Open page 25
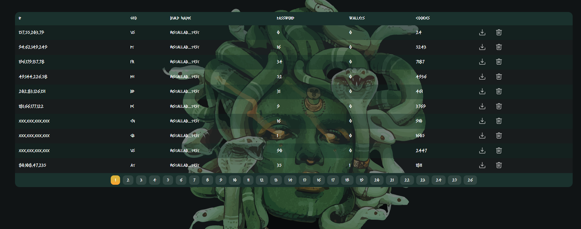Screen dimensions: 581x229 [455, 180]
